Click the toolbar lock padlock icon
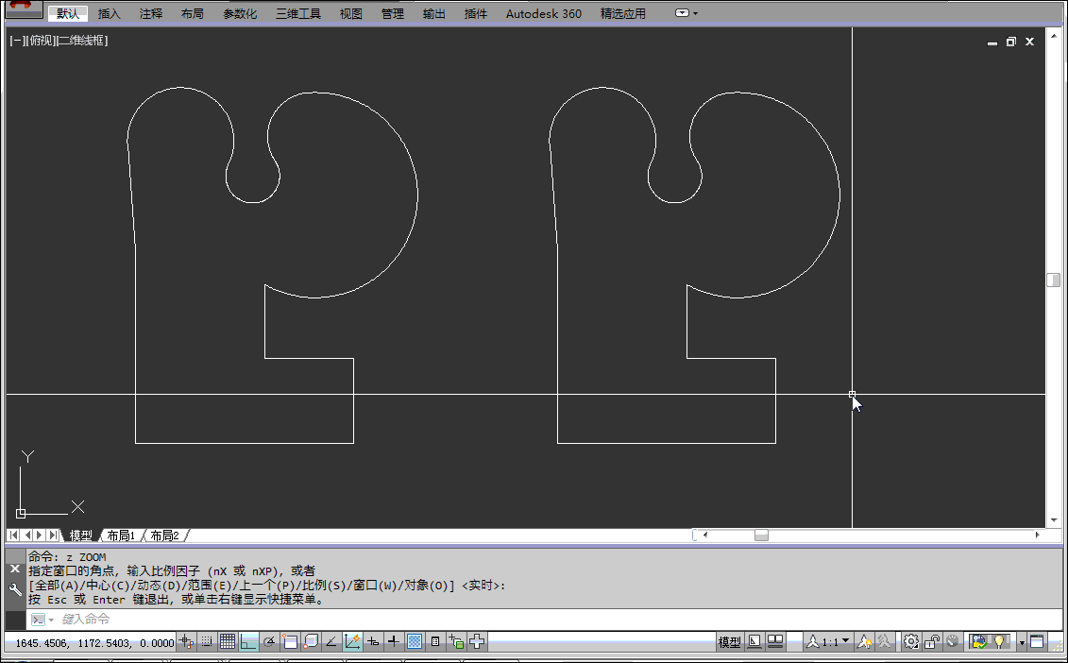This screenshot has width=1068, height=663. (x=932, y=642)
